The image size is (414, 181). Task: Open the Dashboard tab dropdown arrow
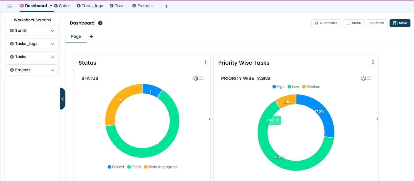click(x=51, y=6)
